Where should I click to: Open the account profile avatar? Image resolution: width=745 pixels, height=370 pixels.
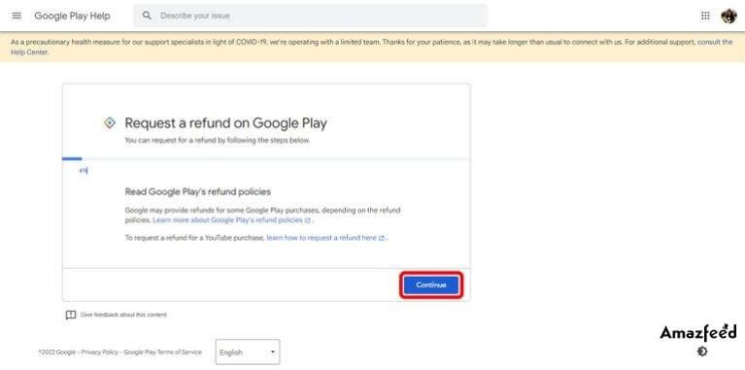[x=728, y=16]
